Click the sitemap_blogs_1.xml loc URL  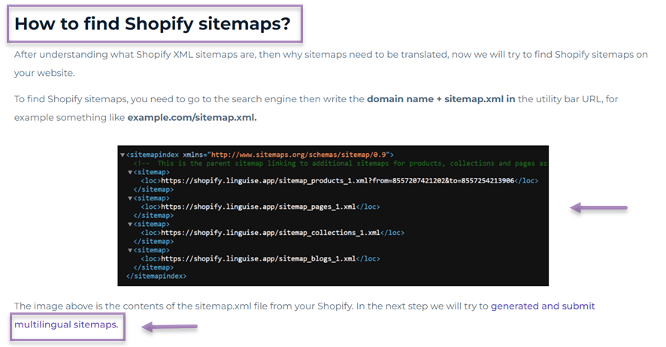coord(259,258)
